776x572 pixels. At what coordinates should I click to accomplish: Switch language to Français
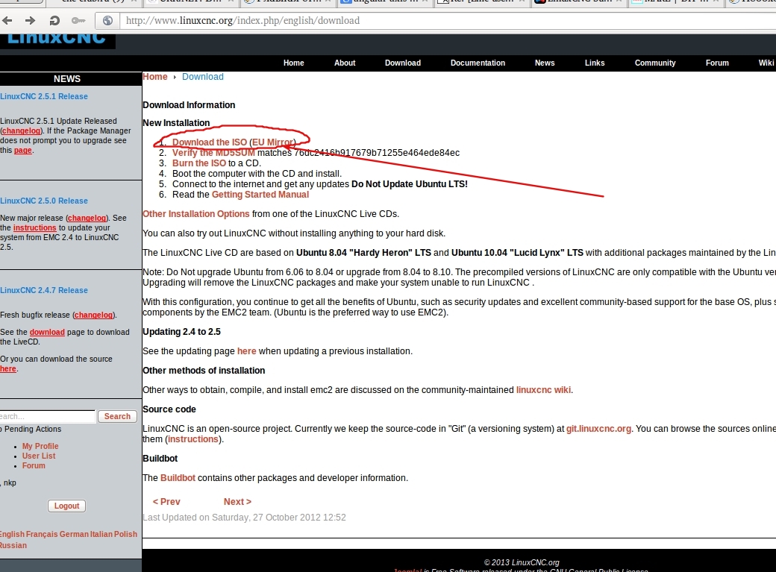[x=42, y=535]
